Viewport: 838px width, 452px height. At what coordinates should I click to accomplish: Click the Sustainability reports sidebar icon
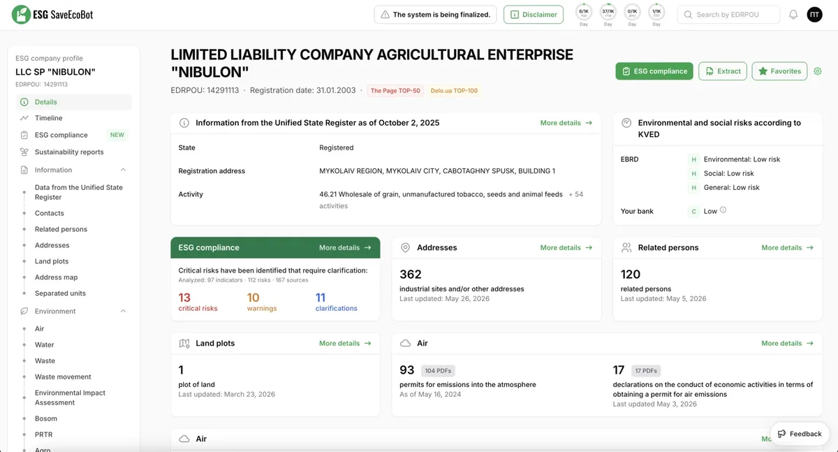[x=24, y=152]
